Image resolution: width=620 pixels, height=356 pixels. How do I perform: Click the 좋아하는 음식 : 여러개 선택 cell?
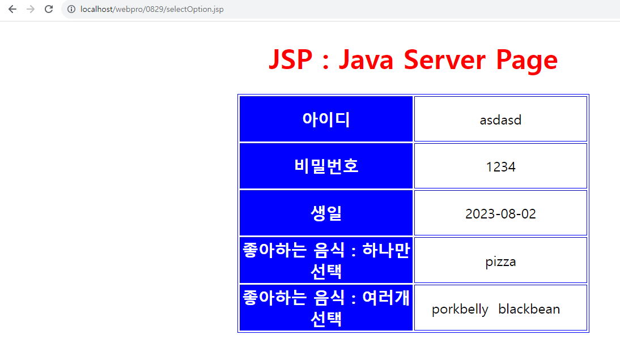(x=326, y=307)
